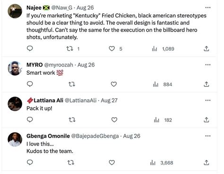Retweet Gbenga Omonile's Kudos tweet
The height and width of the screenshot is (174, 224).
(71, 163)
